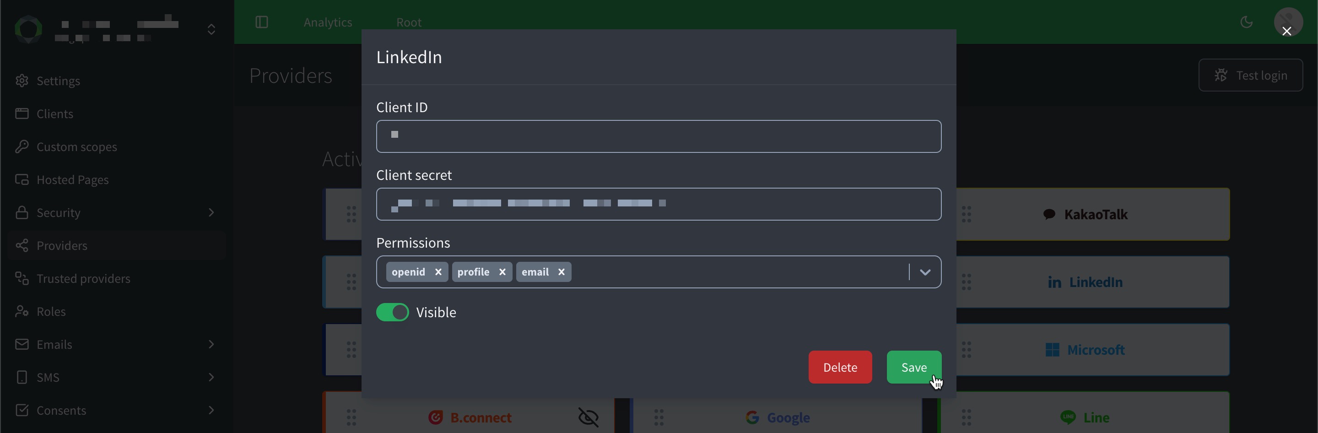Remove the openid permission tag
The height and width of the screenshot is (433, 1318).
tap(438, 272)
